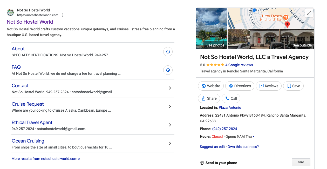Click the https://notsohostelworld.com URL text
Viewport: 327px width, 169px height.
coord(38,15)
